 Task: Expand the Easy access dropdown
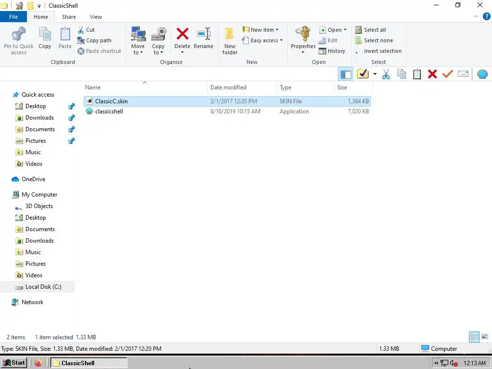(x=262, y=40)
